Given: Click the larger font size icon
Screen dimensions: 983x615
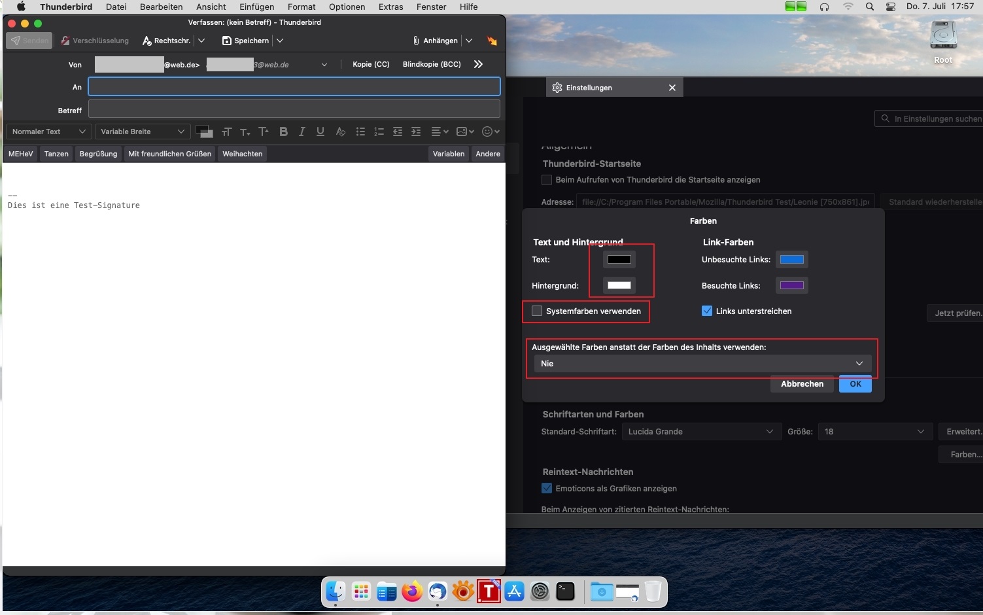Looking at the screenshot, I should [264, 132].
